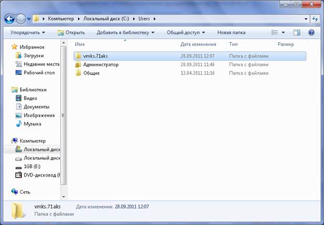
Task: Click the DVD-дисковод icon
Action: point(19,175)
